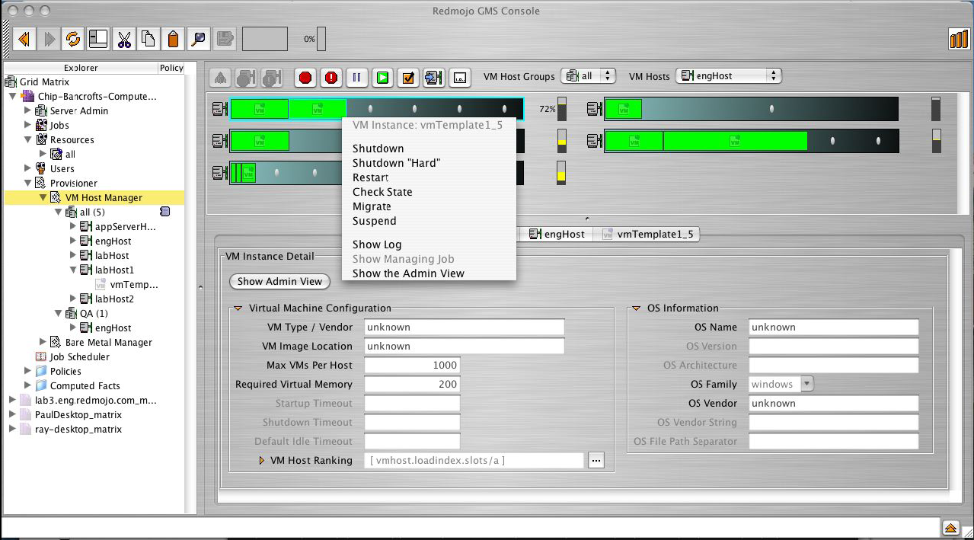Image resolution: width=974 pixels, height=540 pixels.
Task: Click the orange checkmark Check State icon
Action: pos(408,77)
